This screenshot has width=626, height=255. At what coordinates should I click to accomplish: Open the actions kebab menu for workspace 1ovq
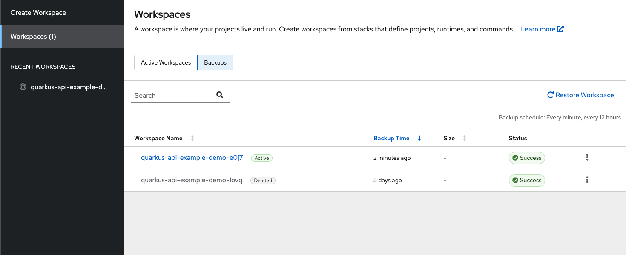point(587,180)
